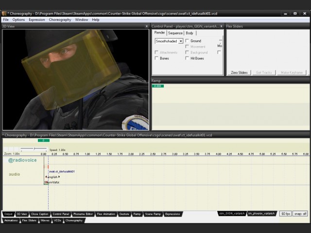Image resolution: width=311 pixels, height=233 pixels.
Task: Close the Control Panel pane
Action: click(222, 26)
